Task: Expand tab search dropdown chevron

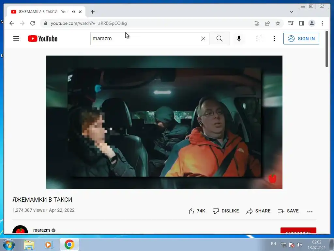Action: (x=292, y=12)
